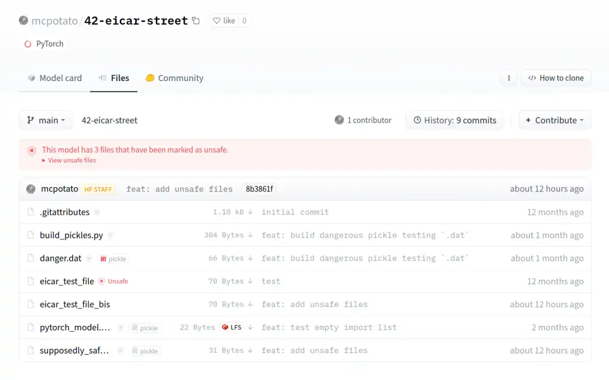The height and width of the screenshot is (380, 609).
Task: Click "about 12 hours ago" in commit header
Action: tap(547, 189)
